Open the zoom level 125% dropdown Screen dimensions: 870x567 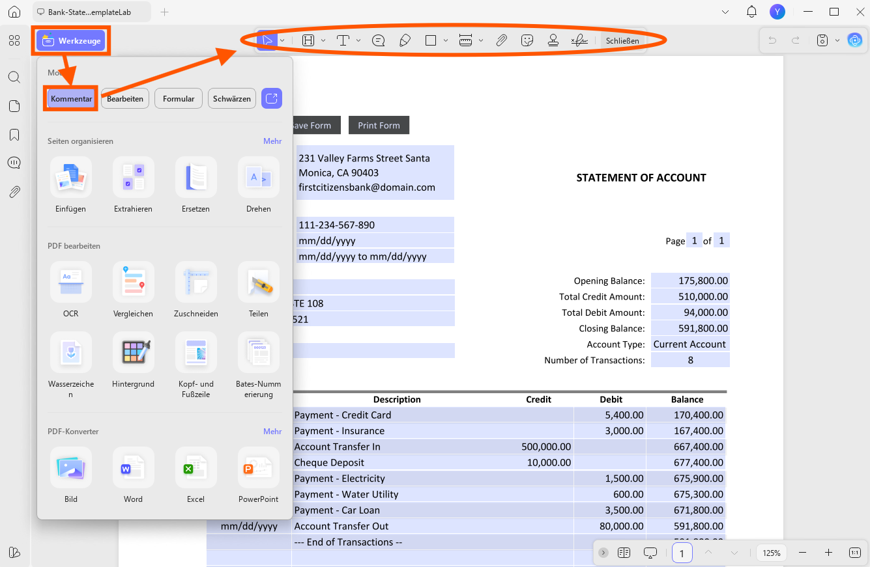pos(772,553)
